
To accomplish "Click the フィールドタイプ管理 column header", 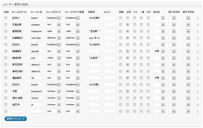I will [74, 12].
